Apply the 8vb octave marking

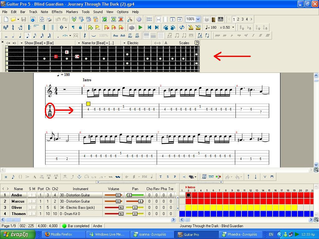click(x=123, y=36)
